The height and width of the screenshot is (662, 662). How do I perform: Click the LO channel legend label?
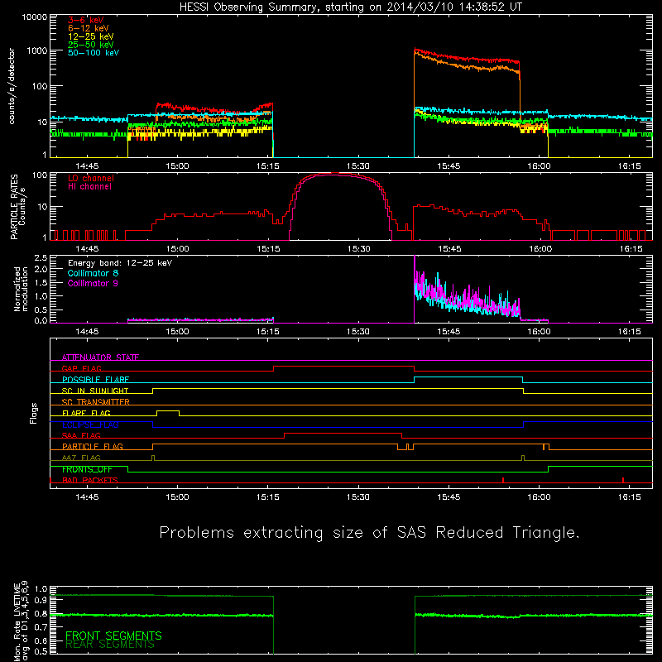(x=91, y=178)
